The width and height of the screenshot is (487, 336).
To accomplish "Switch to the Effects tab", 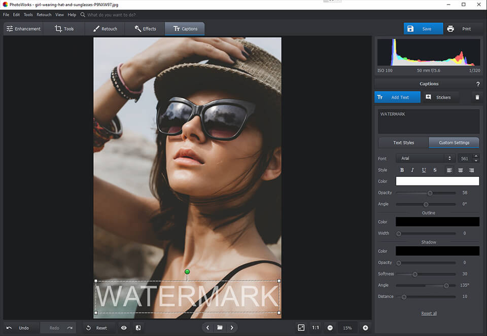I will [145, 29].
